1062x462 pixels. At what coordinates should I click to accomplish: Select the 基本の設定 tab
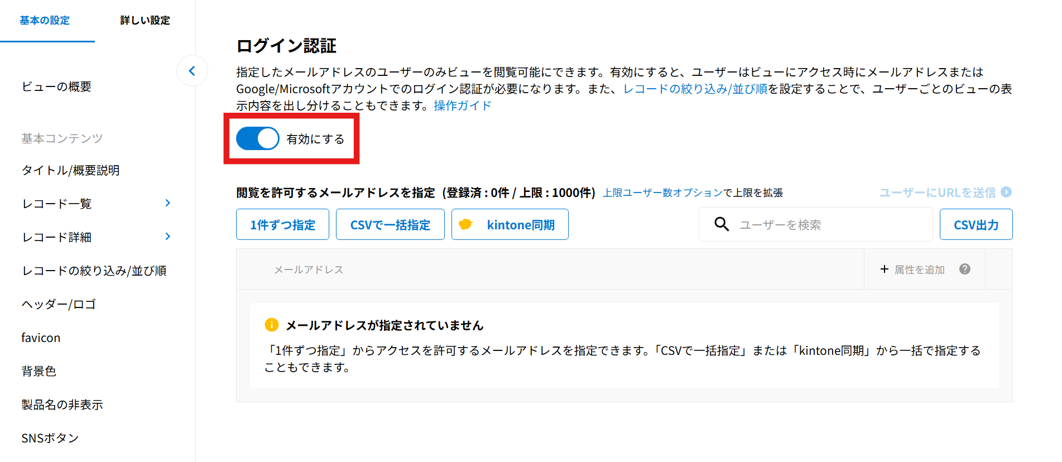click(x=45, y=21)
